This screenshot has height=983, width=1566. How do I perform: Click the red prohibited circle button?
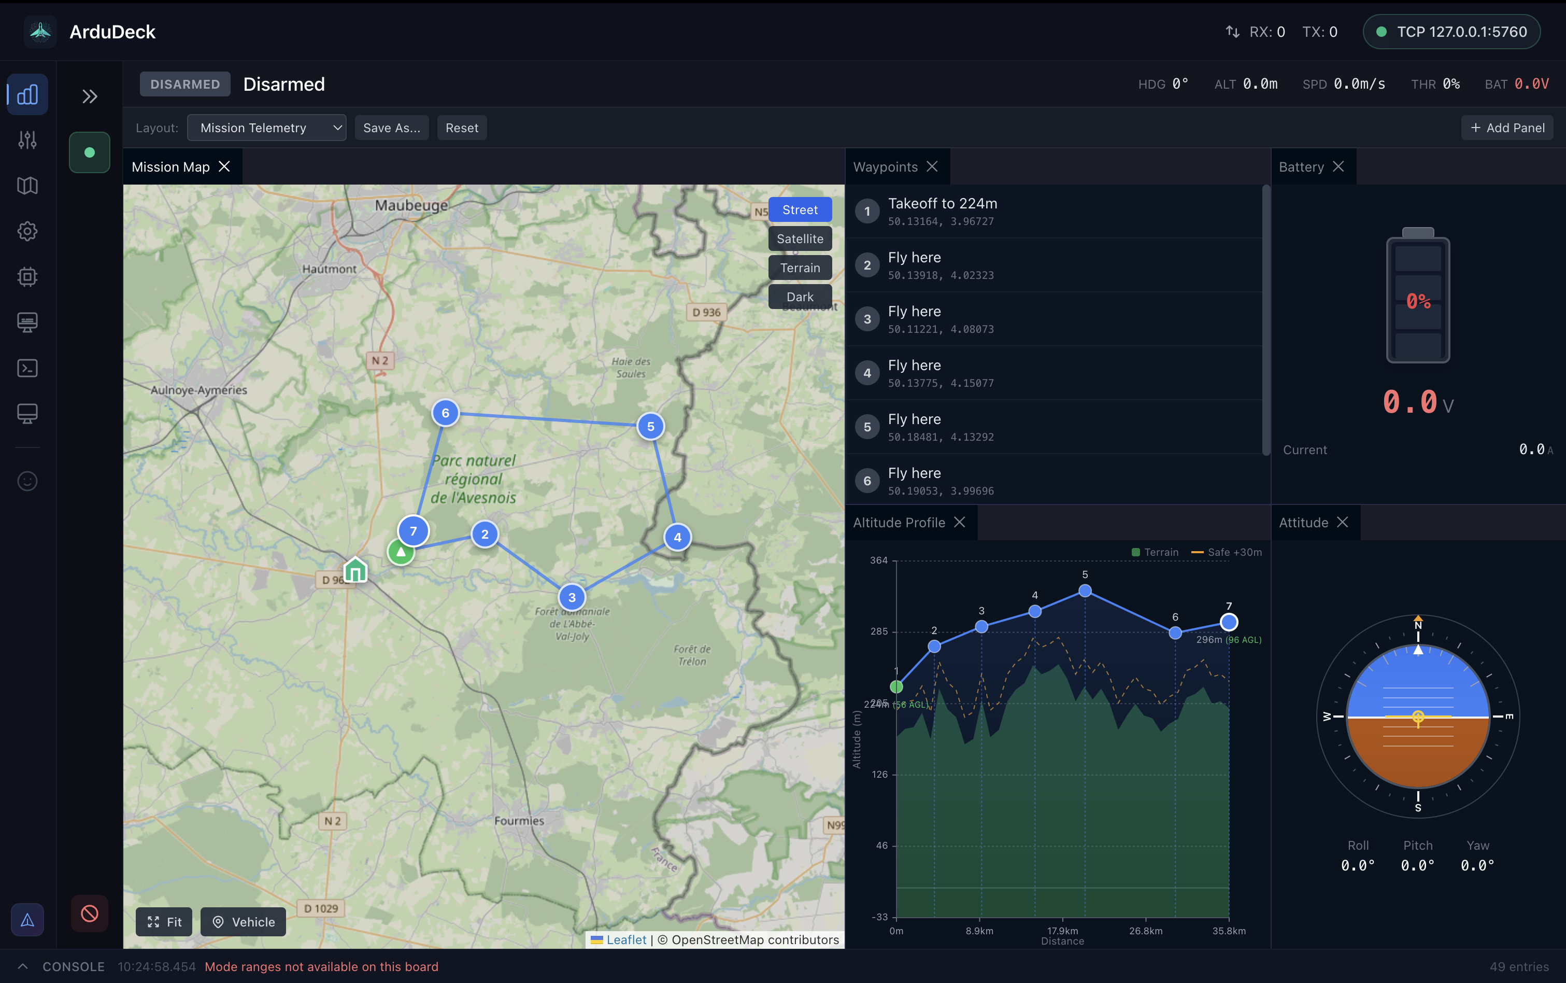(x=90, y=914)
